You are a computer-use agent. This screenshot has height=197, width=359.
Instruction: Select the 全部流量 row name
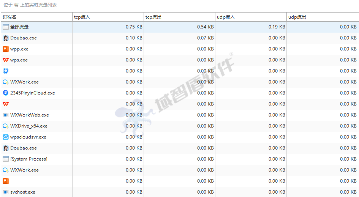19,27
